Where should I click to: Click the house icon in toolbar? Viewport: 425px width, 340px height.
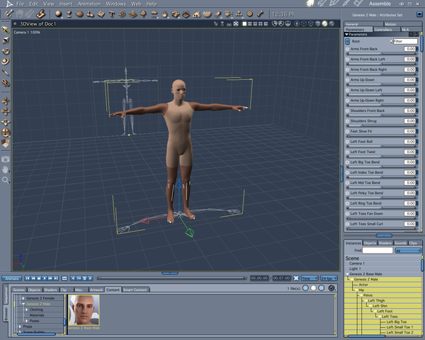pos(196,14)
